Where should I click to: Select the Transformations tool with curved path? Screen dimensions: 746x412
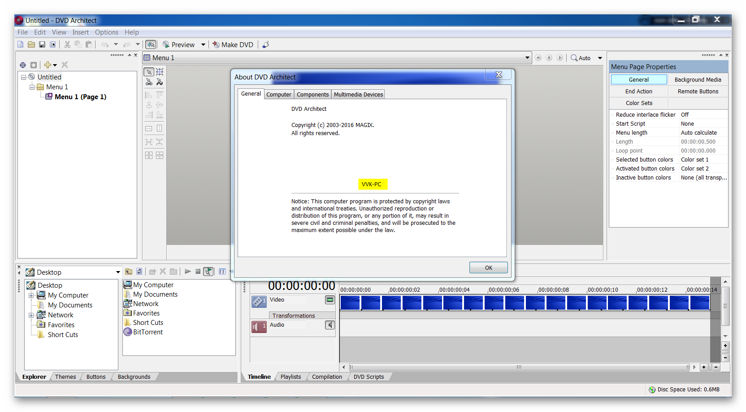point(160,82)
